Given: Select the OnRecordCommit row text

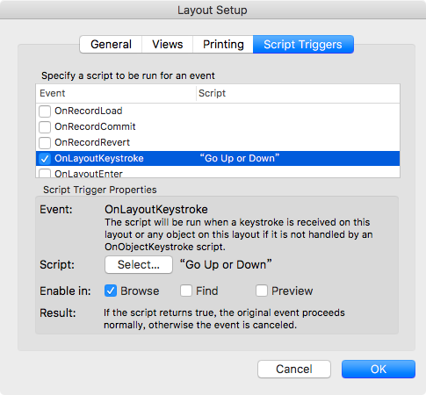Looking at the screenshot, I should click(95, 126).
